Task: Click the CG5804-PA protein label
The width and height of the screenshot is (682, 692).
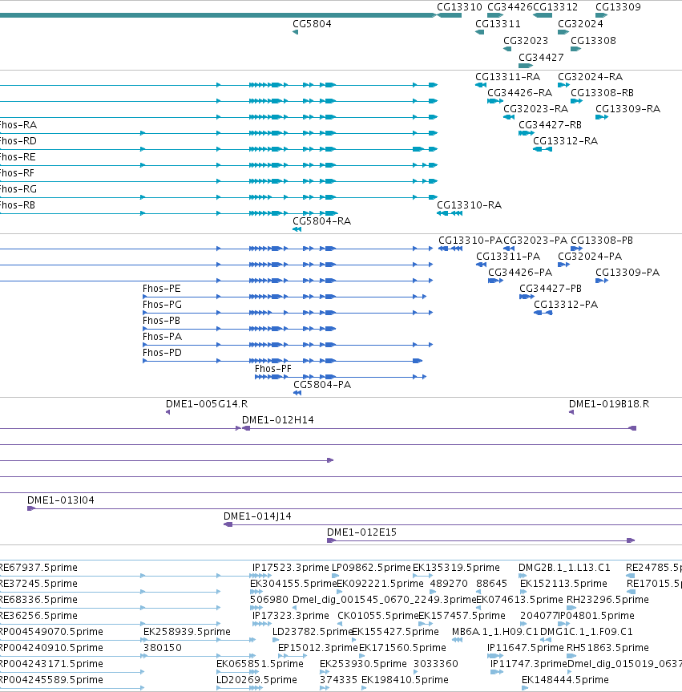Action: [322, 385]
